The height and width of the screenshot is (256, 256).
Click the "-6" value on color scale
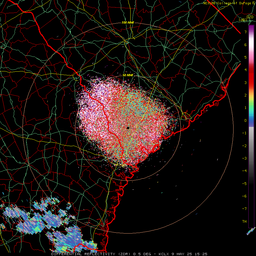click(x=244, y=196)
